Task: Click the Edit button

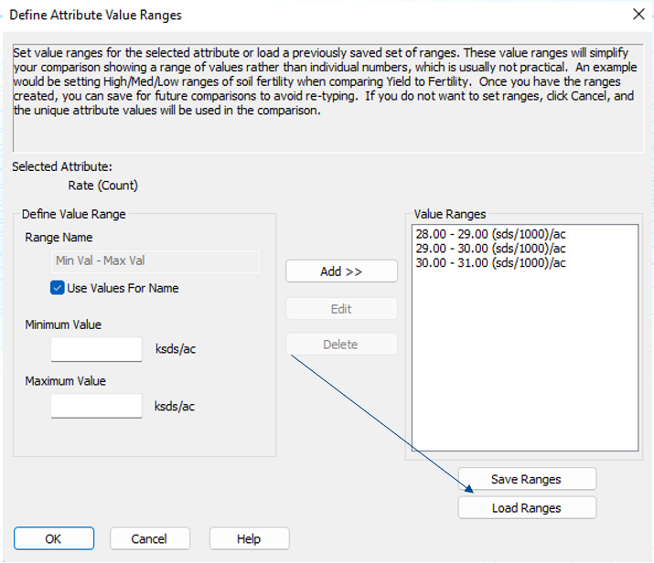Action: click(341, 309)
